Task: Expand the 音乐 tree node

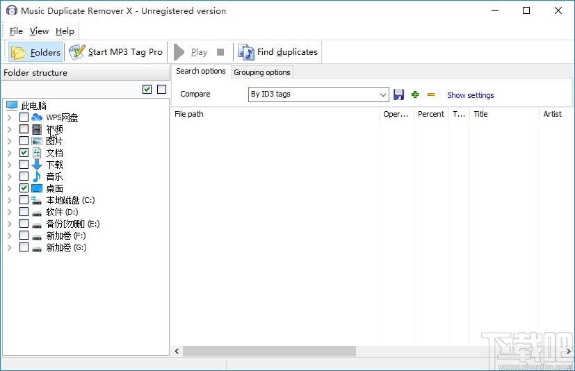Action: (10, 176)
